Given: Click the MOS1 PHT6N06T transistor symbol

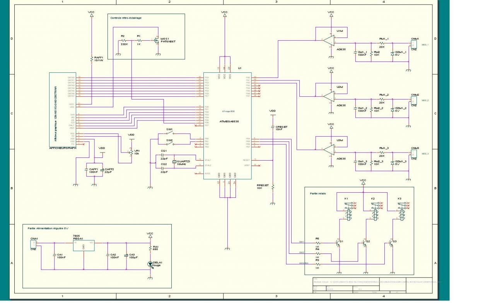Looking at the screenshot, I should (157, 40).
